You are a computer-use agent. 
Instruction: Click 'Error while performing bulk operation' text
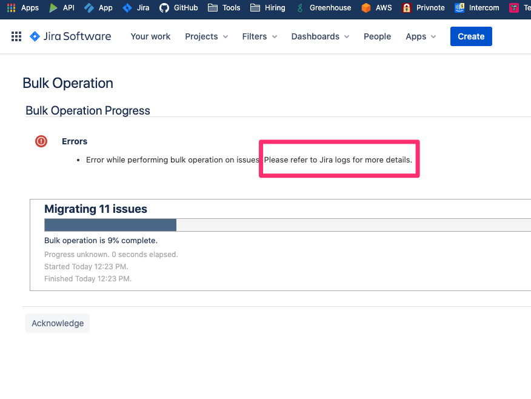172,160
